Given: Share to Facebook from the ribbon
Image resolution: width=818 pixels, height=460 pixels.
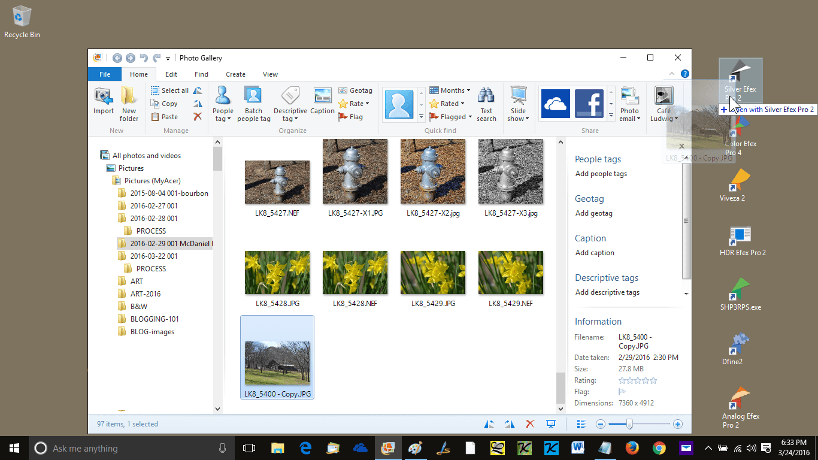Looking at the screenshot, I should [589, 104].
